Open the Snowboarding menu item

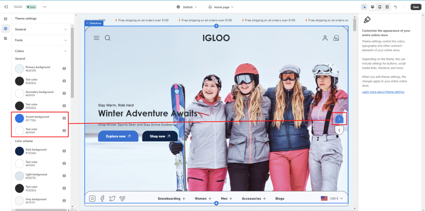171,199
